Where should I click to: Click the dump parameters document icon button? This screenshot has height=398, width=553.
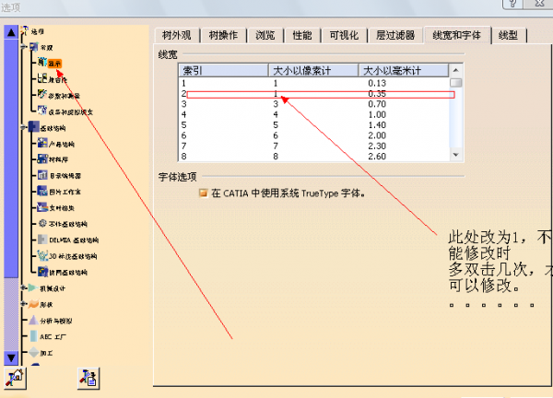click(88, 379)
